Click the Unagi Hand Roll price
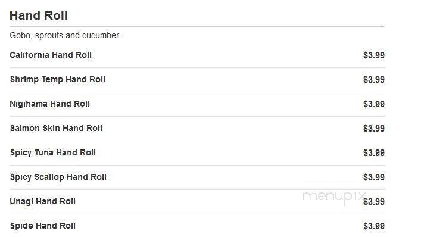 [374, 202]
